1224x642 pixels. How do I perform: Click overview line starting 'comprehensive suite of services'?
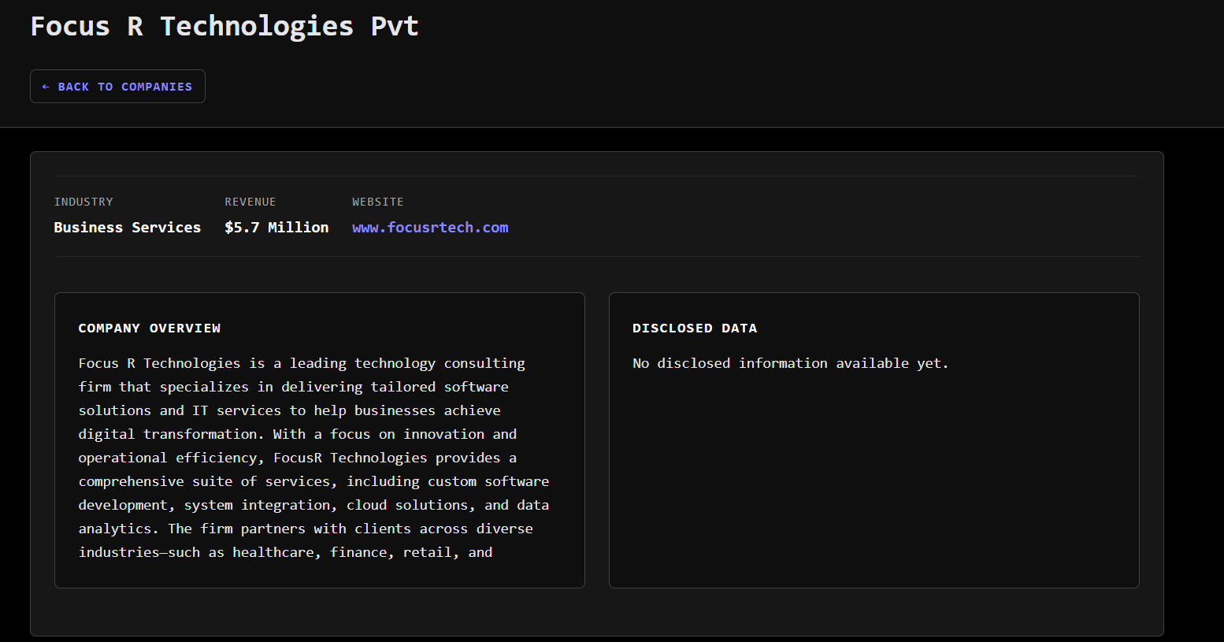(313, 481)
